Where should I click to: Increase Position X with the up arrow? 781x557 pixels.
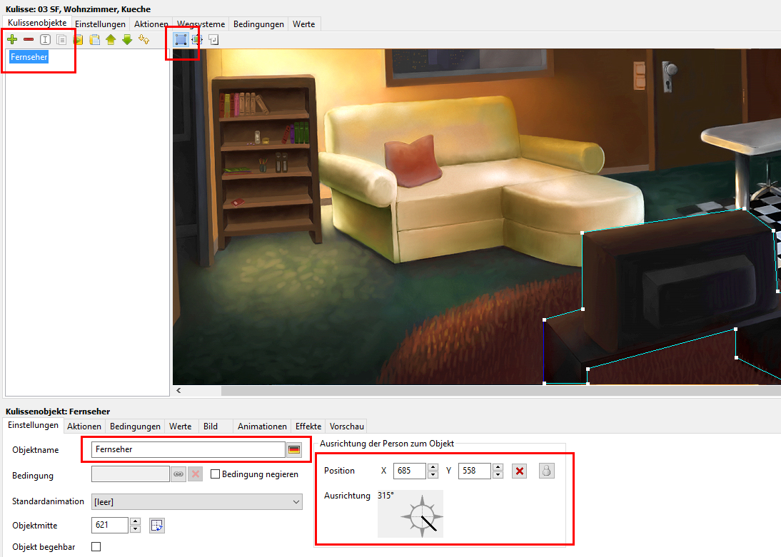point(433,467)
